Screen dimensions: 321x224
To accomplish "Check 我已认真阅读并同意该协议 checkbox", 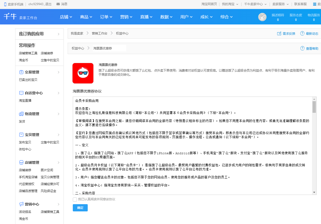I will pos(75,199).
